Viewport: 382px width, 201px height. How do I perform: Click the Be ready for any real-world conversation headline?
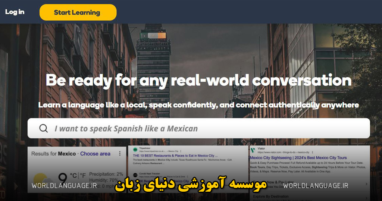coord(198,80)
